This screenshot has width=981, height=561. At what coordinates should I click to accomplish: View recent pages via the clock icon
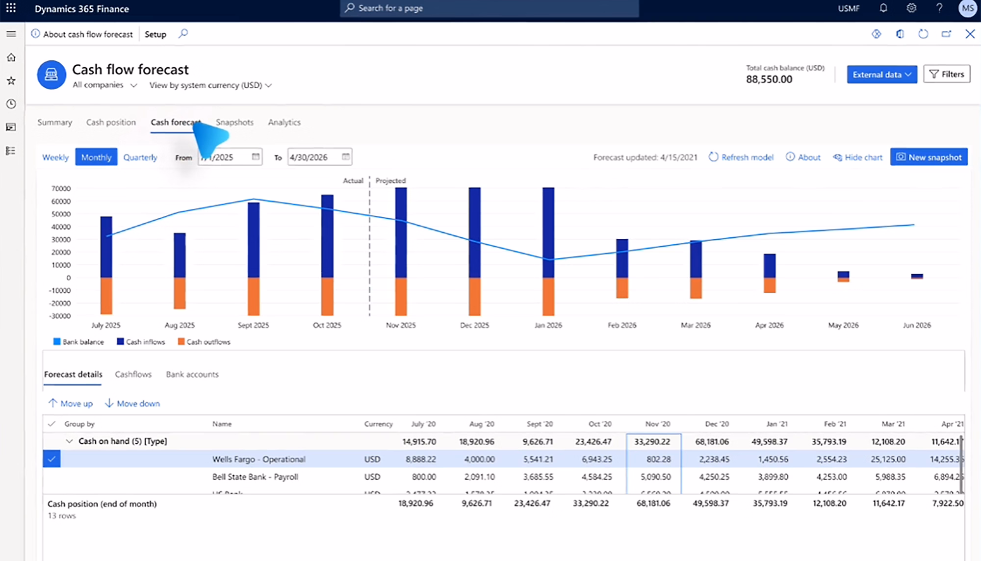(x=11, y=104)
